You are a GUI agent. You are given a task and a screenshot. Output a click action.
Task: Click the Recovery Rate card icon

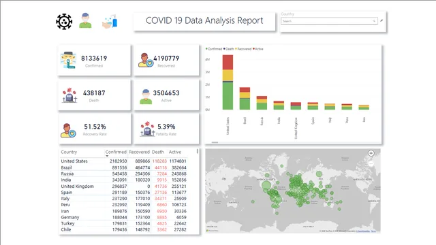[68, 130]
